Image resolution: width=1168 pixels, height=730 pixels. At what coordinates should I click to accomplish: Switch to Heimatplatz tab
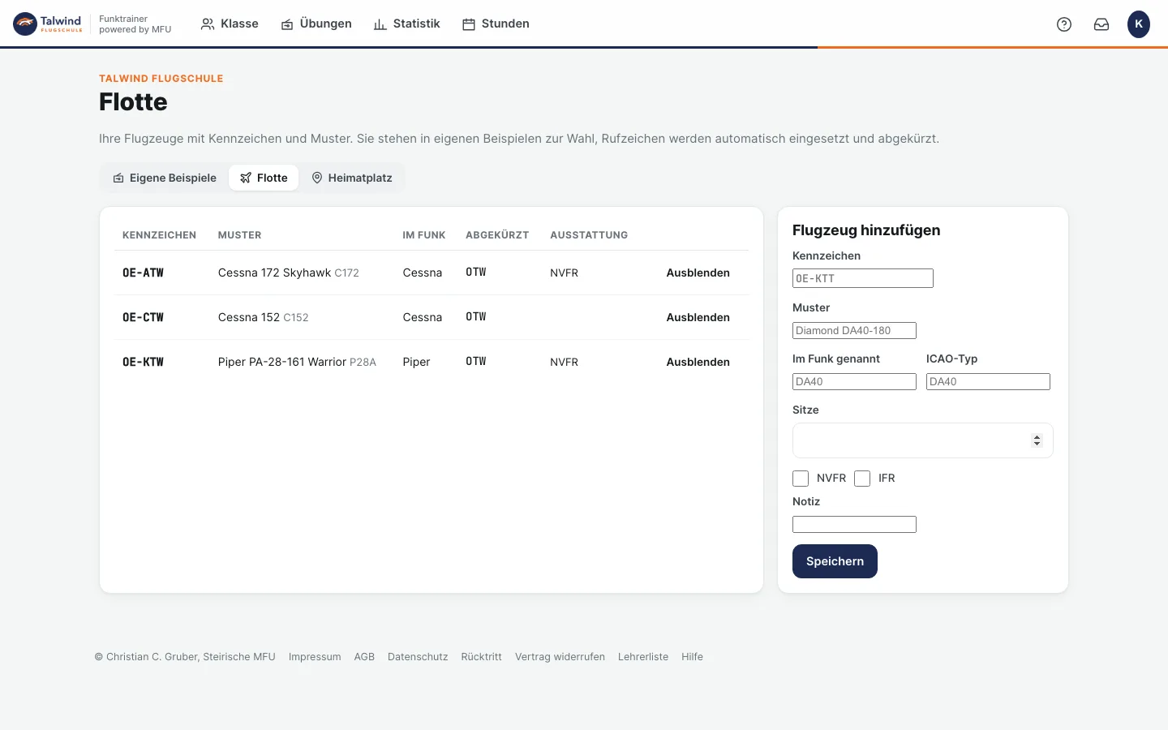coord(352,178)
